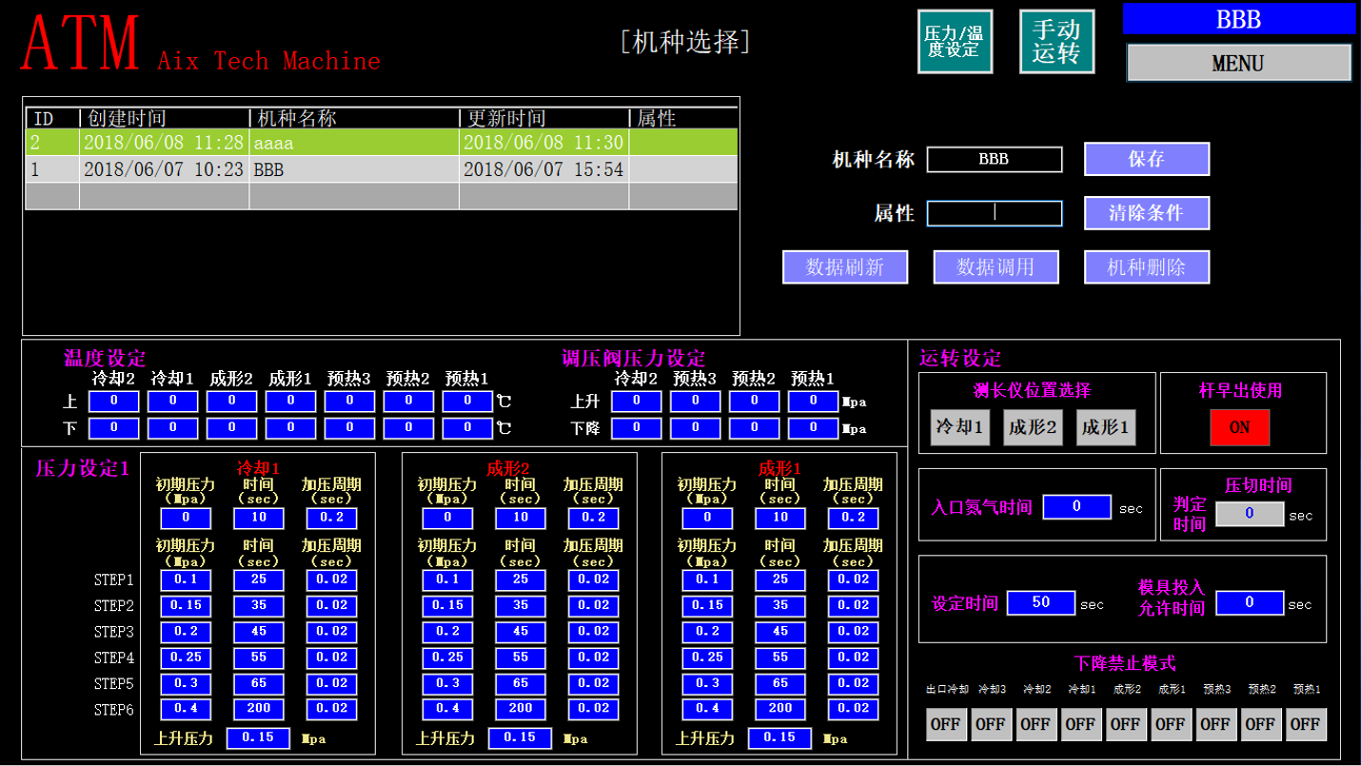
Task: Toggle the 成形1 OFF switch
Action: click(1173, 723)
